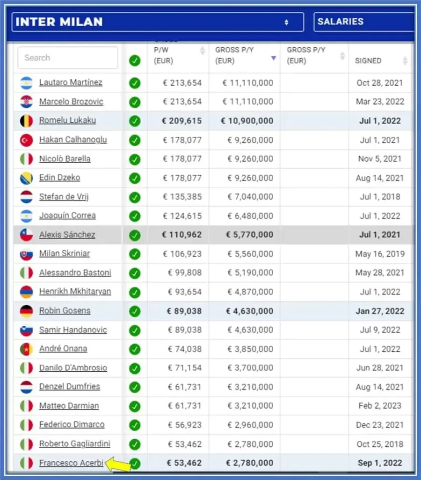Open Henrikh Mkhitaryan player link
This screenshot has width=421, height=480.
tap(75, 292)
